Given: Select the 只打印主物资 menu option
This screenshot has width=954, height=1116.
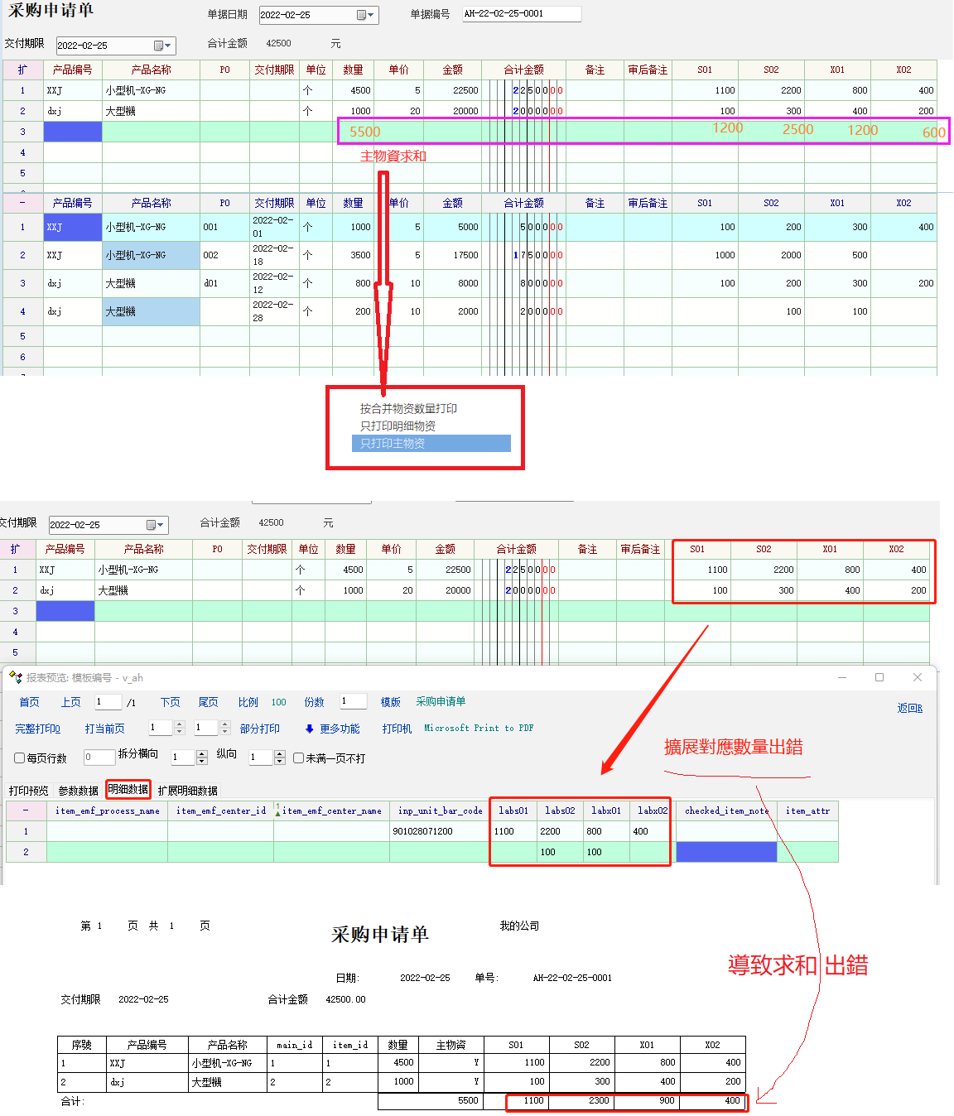Looking at the screenshot, I should pos(431,444).
